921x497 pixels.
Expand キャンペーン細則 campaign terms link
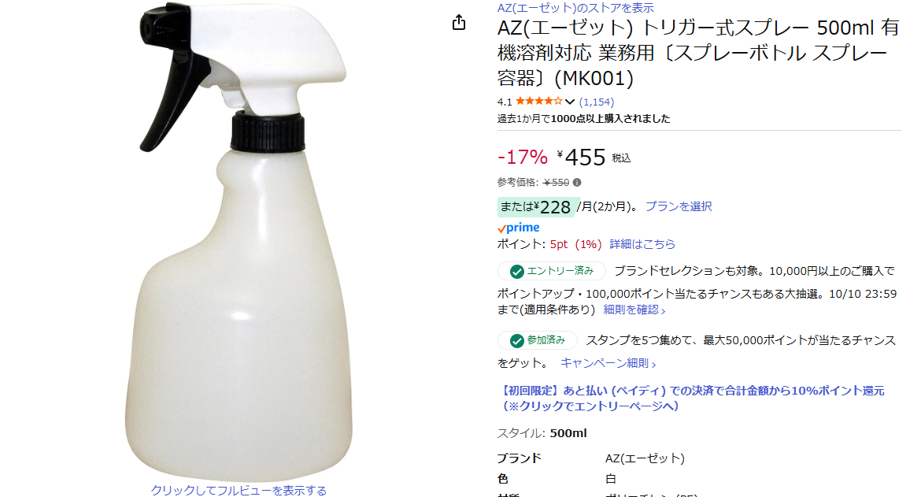click(x=608, y=363)
